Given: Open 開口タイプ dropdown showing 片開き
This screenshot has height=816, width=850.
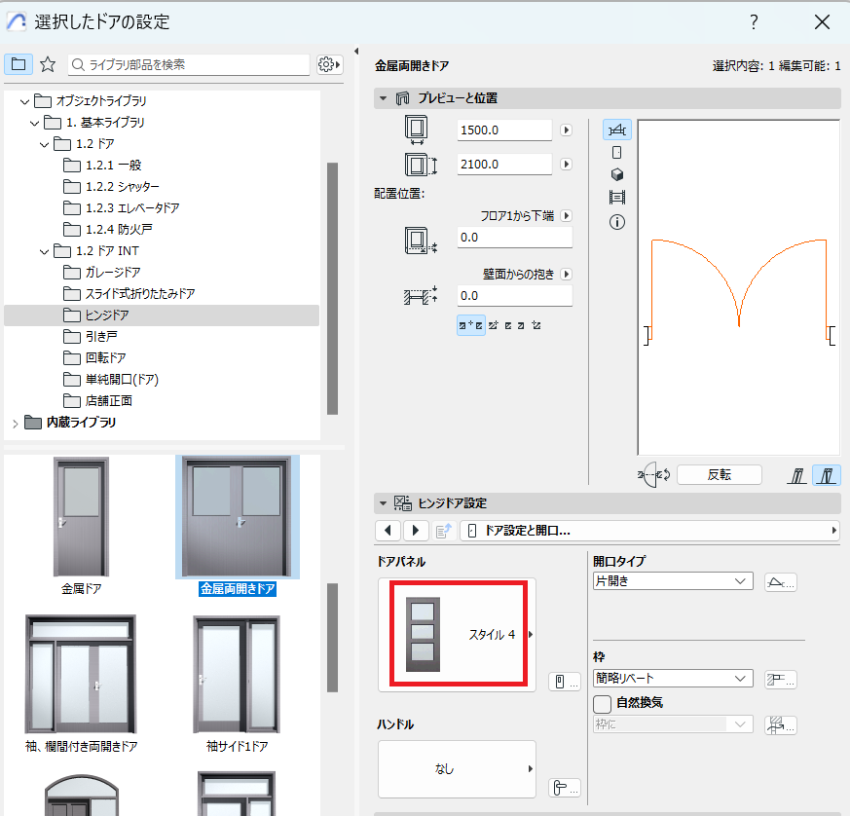Looking at the screenshot, I should click(x=673, y=581).
